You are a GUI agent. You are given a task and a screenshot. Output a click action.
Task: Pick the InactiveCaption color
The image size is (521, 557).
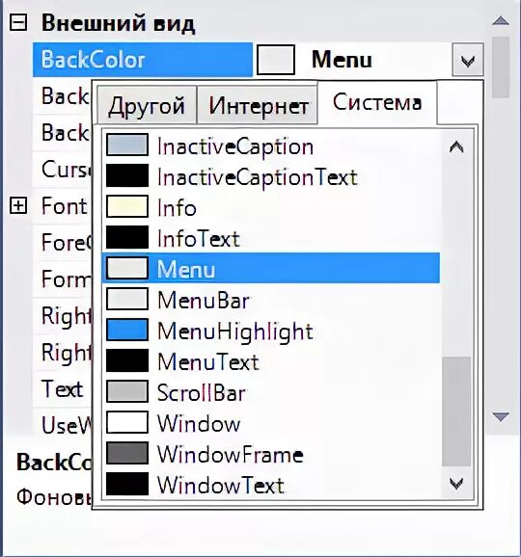(x=271, y=146)
